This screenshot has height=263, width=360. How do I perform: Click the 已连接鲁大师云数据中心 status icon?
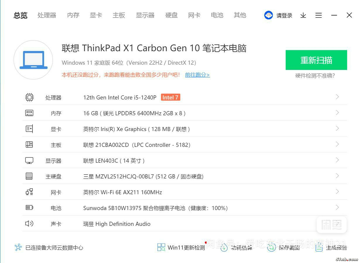point(18,247)
